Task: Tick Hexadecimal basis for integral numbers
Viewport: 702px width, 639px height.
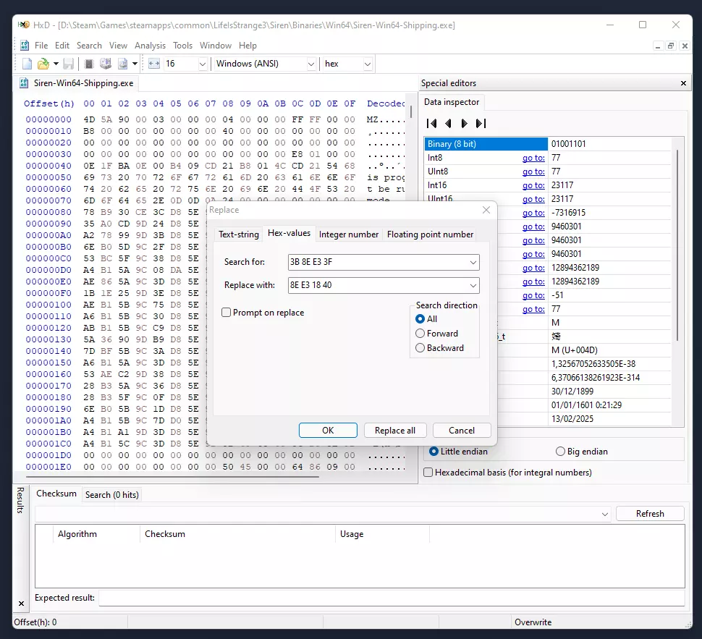Action: pyautogui.click(x=428, y=473)
